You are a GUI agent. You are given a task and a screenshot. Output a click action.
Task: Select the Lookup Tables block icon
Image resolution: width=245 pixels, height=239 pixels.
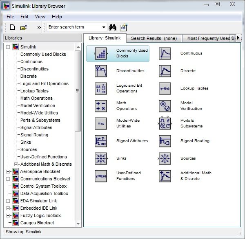click(x=165, y=88)
